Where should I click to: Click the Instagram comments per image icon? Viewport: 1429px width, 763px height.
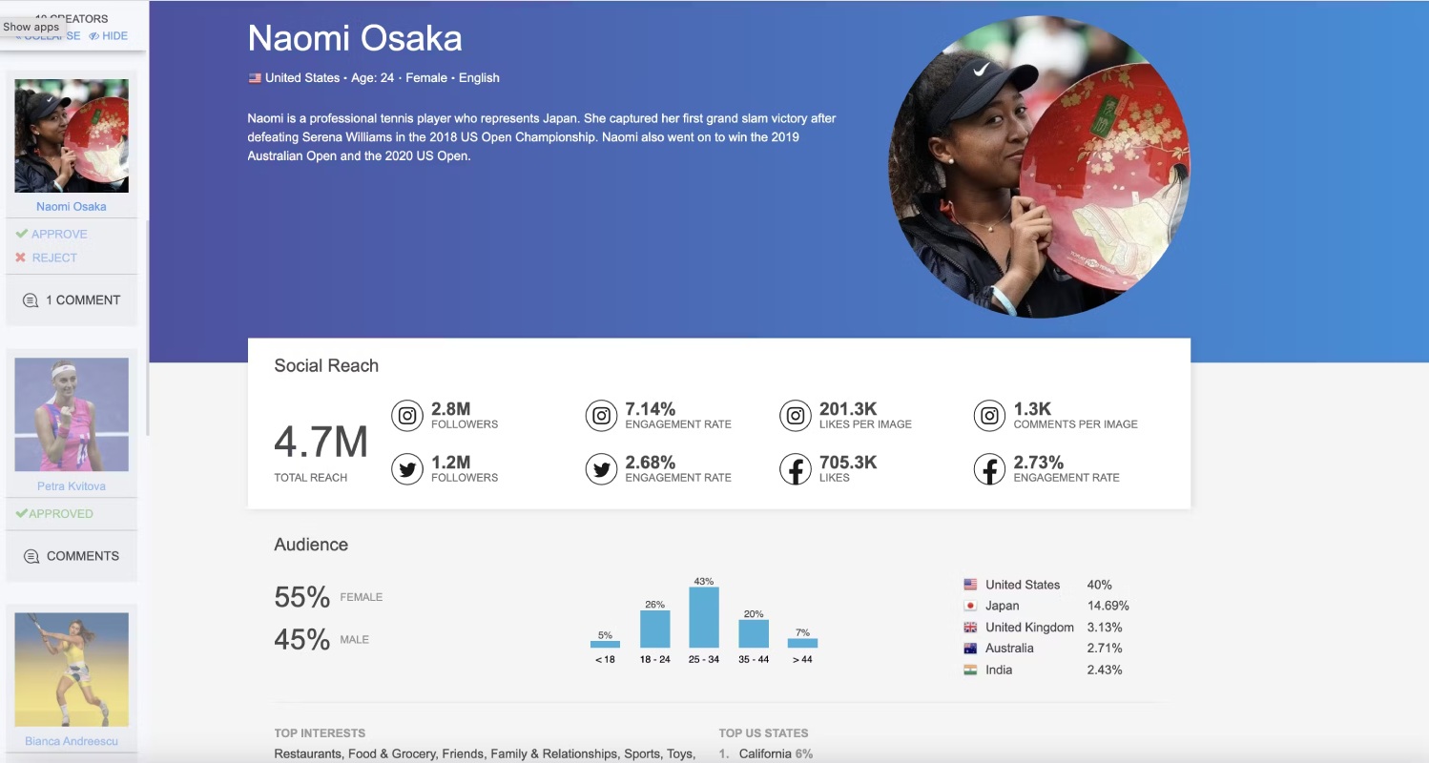pos(989,416)
